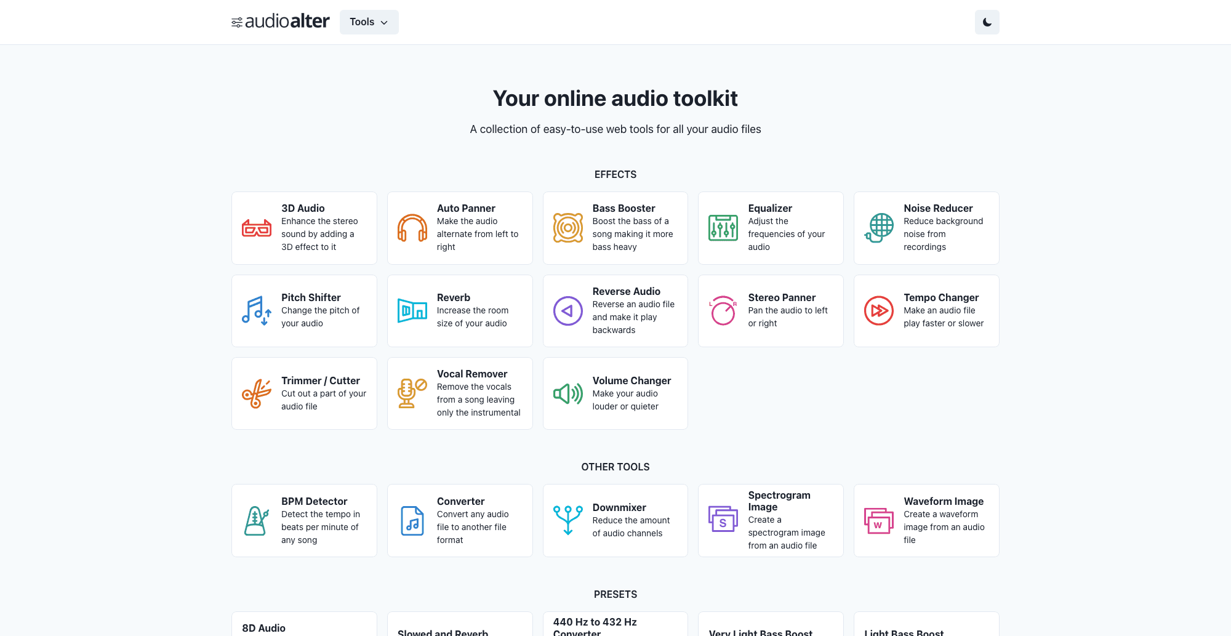
Task: Click the Converter music file icon
Action: click(412, 521)
